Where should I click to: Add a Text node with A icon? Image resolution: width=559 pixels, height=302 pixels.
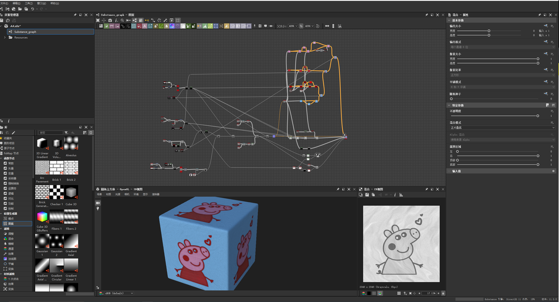pyautogui.click(x=145, y=26)
